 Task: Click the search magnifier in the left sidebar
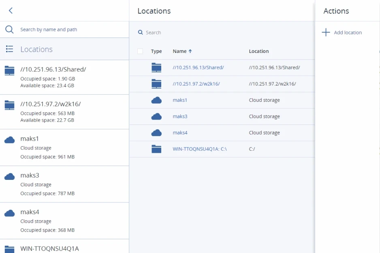[9, 29]
